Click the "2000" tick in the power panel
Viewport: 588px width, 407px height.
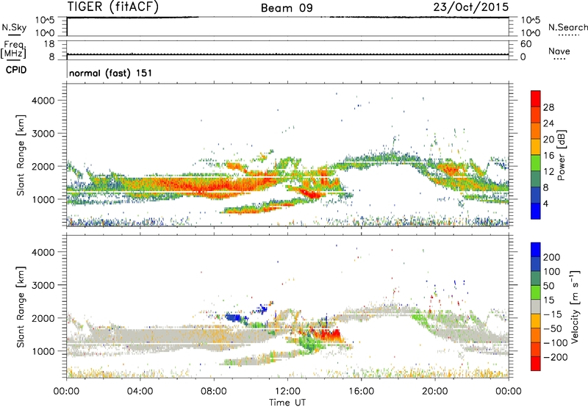[x=43, y=166]
